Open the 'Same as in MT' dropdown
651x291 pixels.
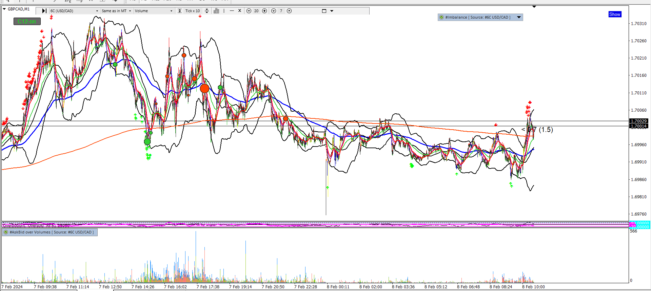click(130, 11)
